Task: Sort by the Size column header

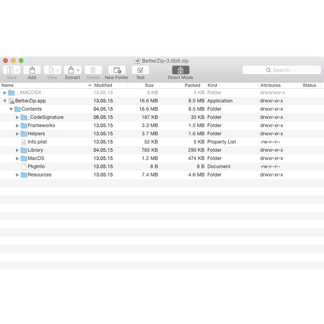Action: point(149,85)
